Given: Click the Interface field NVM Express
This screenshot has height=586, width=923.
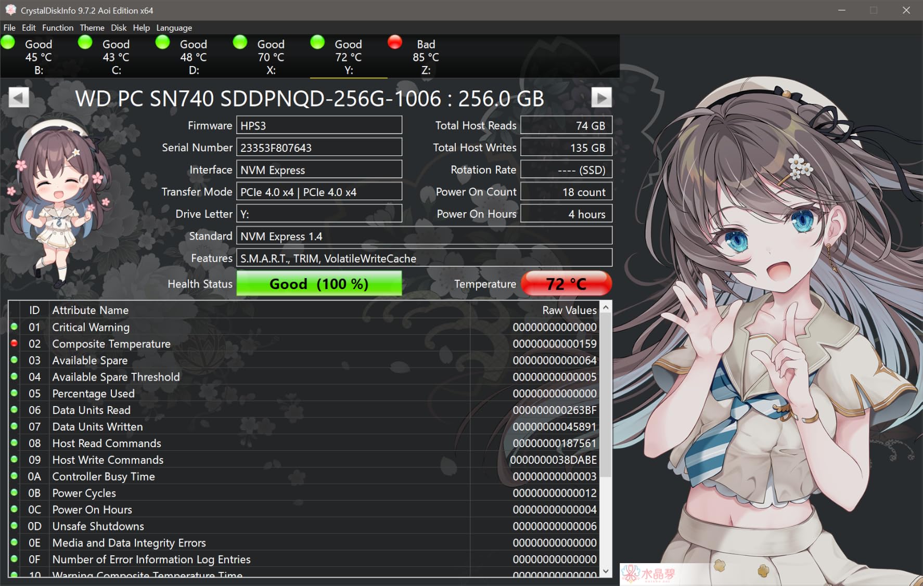Looking at the screenshot, I should click(319, 170).
